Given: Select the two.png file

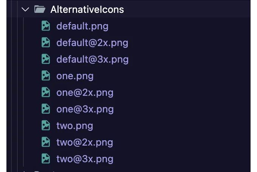Looking at the screenshot, I should coord(75,126).
